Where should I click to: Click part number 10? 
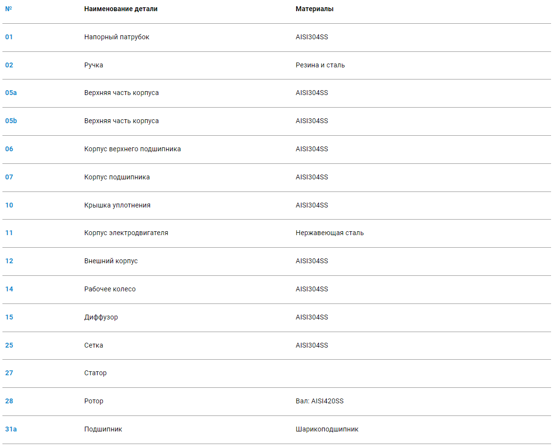point(9,205)
